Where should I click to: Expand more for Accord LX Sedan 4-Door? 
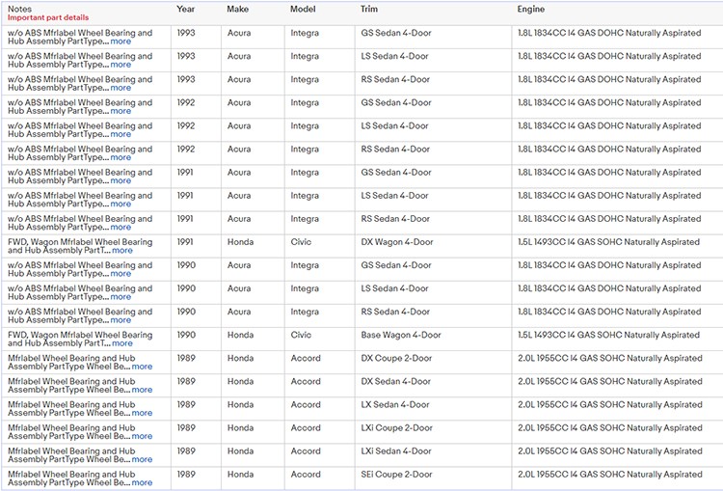pyautogui.click(x=142, y=413)
